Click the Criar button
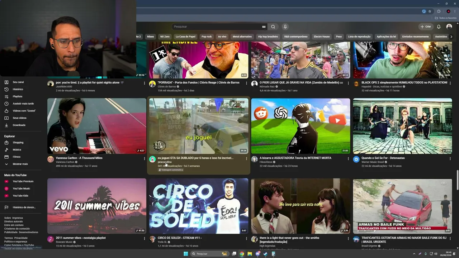The image size is (459, 258). coord(426,27)
